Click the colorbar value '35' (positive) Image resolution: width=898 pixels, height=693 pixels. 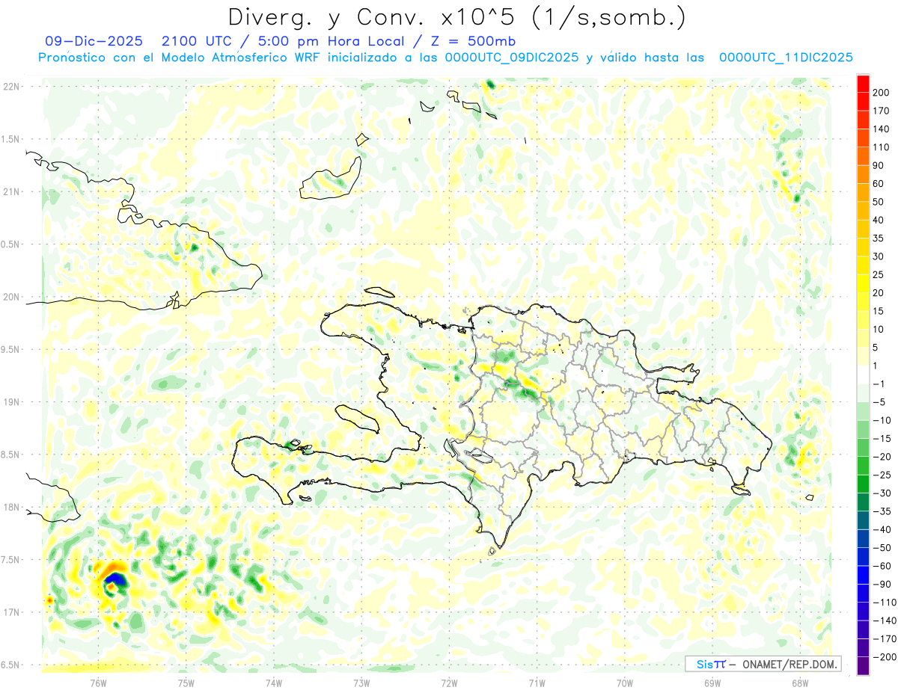point(879,238)
